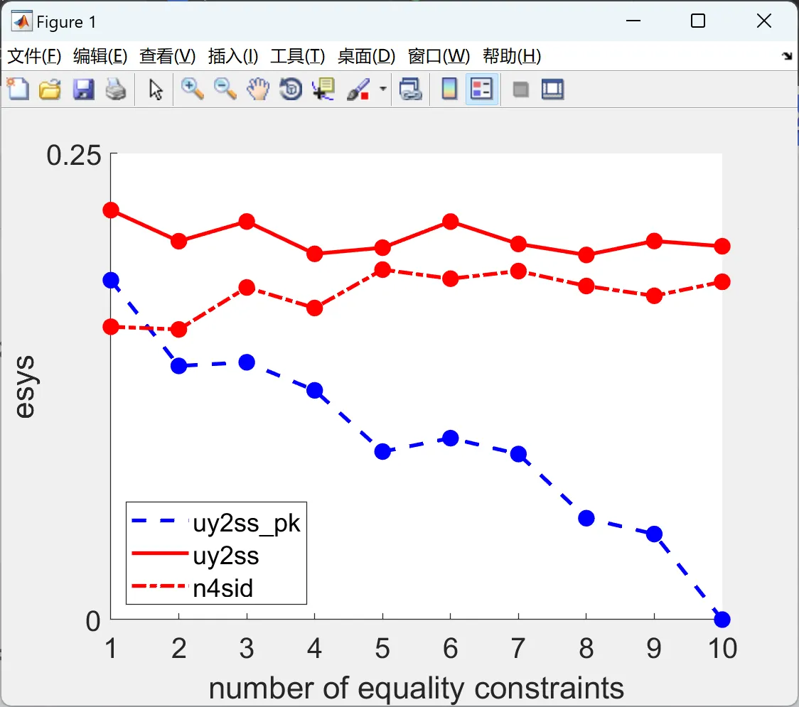Open the 工具(T) menu

click(x=298, y=56)
